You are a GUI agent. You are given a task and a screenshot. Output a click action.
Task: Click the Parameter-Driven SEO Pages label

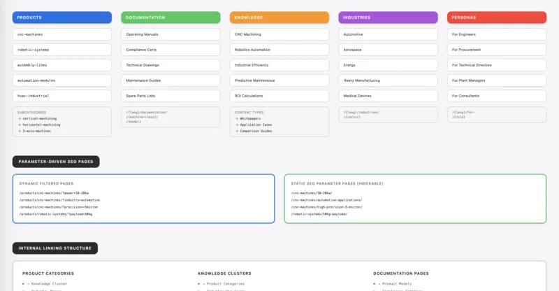[x=56, y=162]
